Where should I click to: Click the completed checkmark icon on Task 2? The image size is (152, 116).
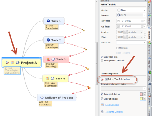(48, 40)
